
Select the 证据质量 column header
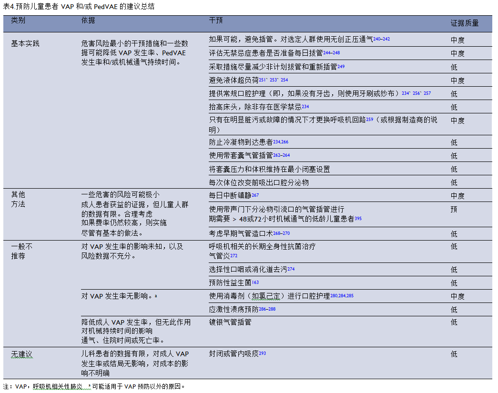pos(464,23)
